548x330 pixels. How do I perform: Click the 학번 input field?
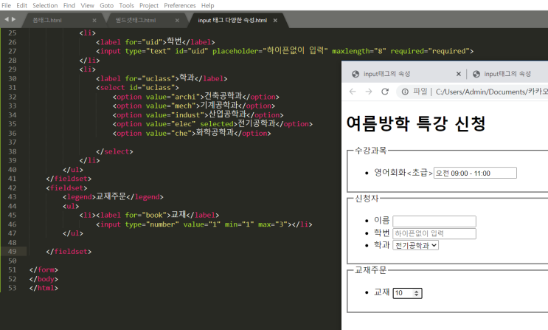point(434,233)
